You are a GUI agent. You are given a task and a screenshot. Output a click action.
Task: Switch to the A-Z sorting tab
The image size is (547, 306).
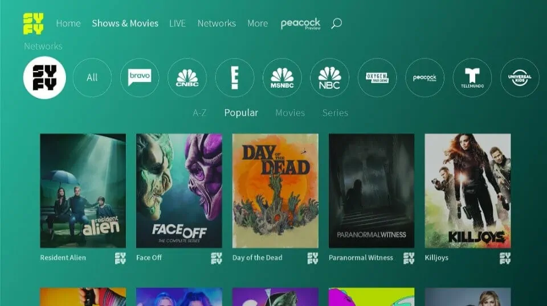click(x=199, y=113)
